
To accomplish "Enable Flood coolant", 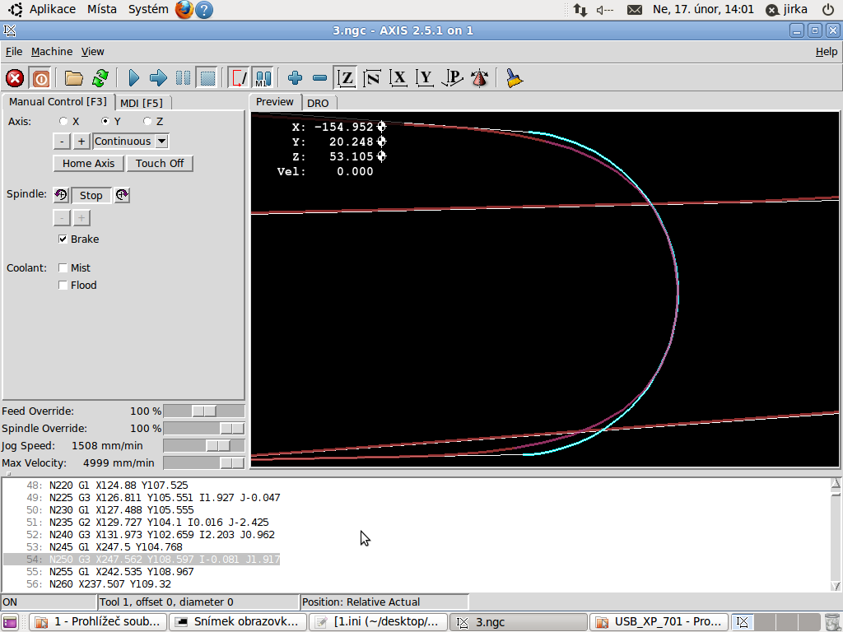I will click(63, 286).
